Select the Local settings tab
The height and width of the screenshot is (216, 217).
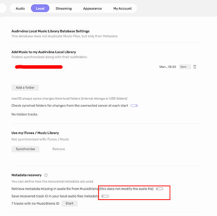pos(40,8)
